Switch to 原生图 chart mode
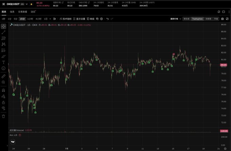The height and width of the screenshot is (151, 231). pyautogui.click(x=186, y=19)
